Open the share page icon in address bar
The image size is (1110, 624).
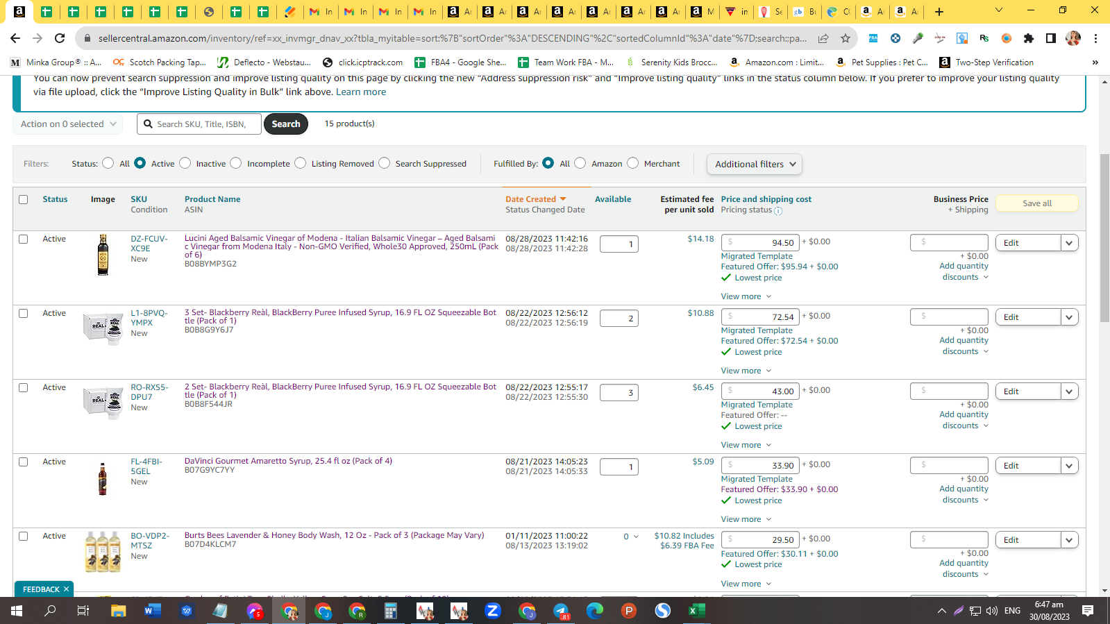click(x=823, y=38)
